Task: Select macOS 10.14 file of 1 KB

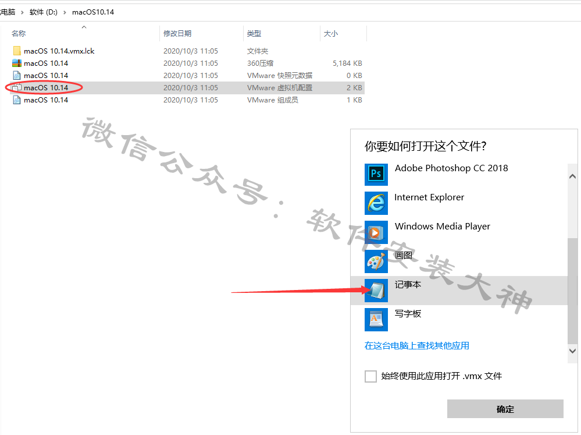Action: [x=46, y=100]
